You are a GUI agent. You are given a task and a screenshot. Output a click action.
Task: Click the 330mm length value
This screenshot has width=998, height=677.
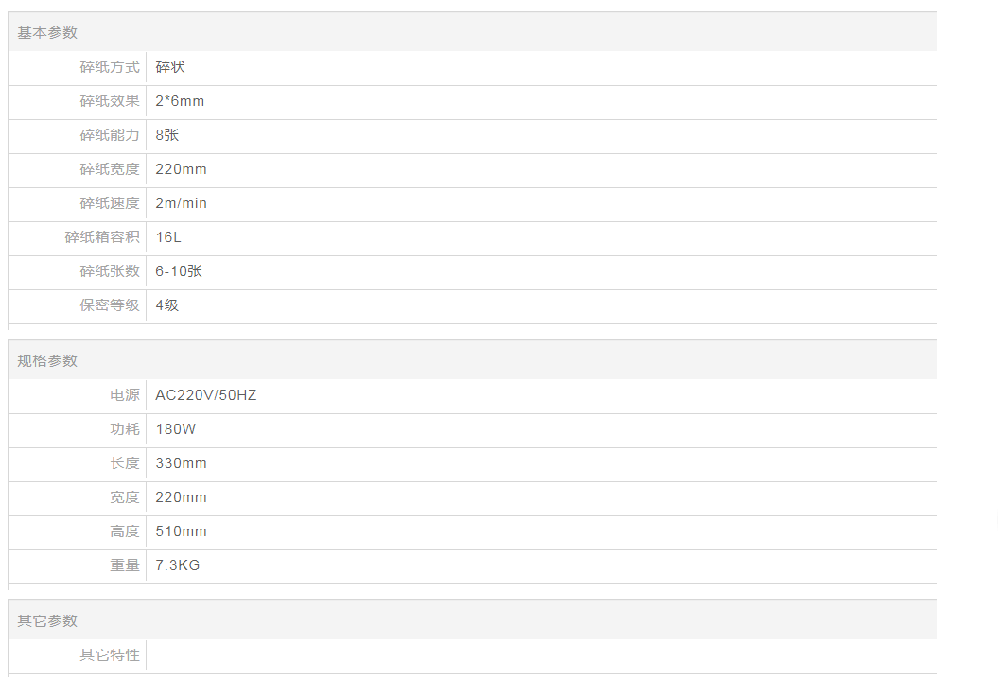click(x=181, y=463)
